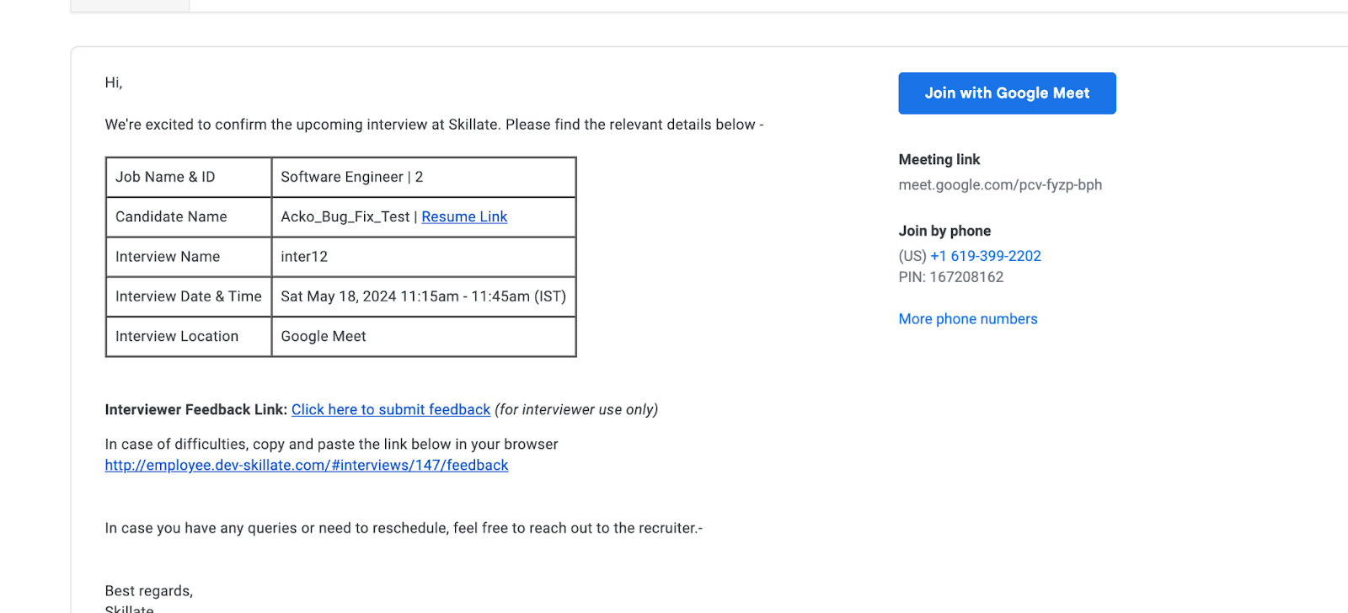Screen dimensions: 1348x613
Task: Open the employee.dev-skillate.com feedback URL
Action: [x=307, y=466]
